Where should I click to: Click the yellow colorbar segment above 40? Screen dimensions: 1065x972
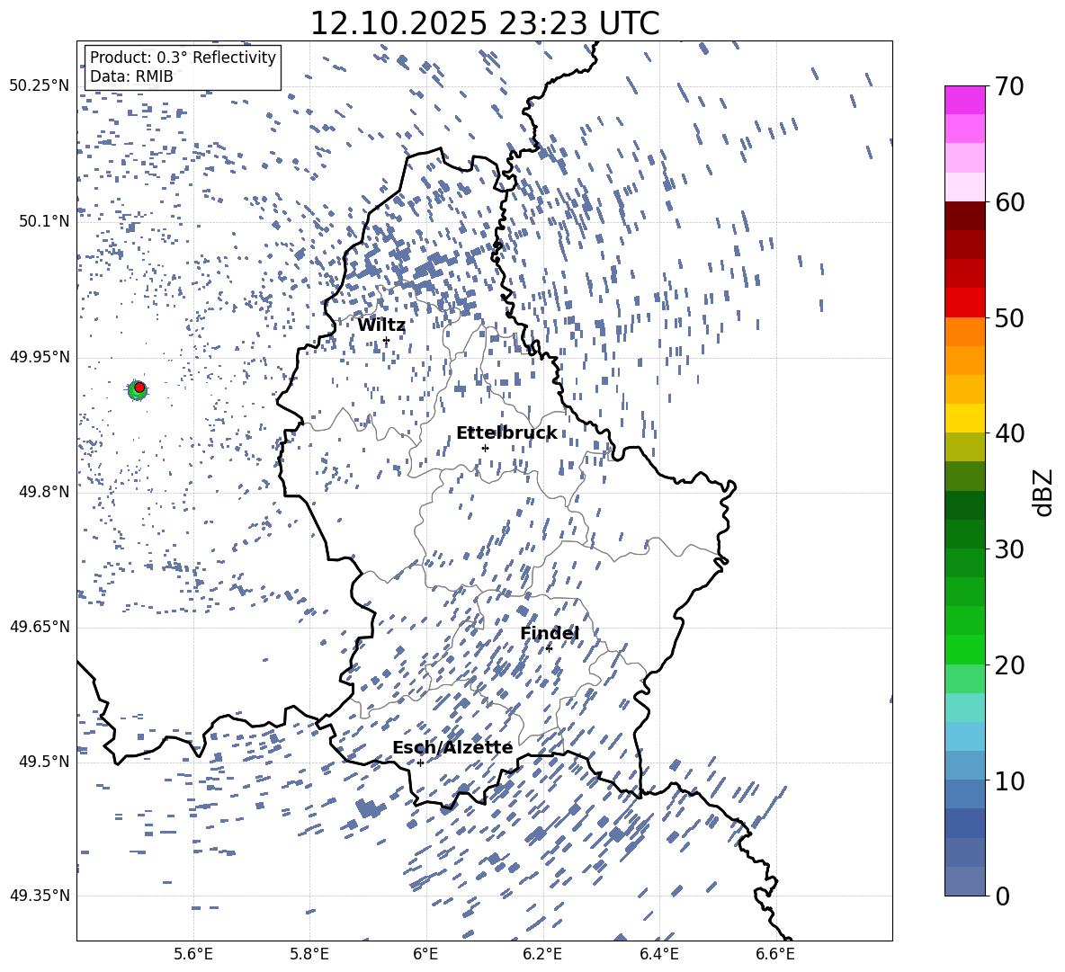964,418
